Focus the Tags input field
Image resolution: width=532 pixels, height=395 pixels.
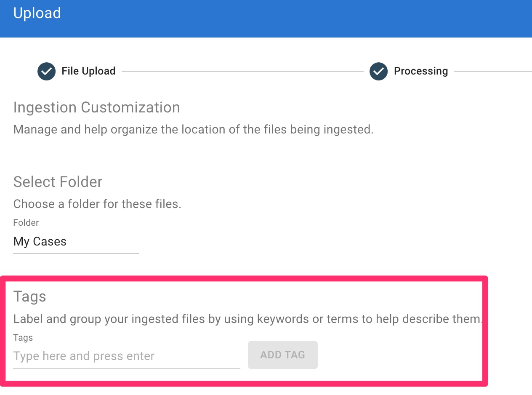click(x=127, y=356)
